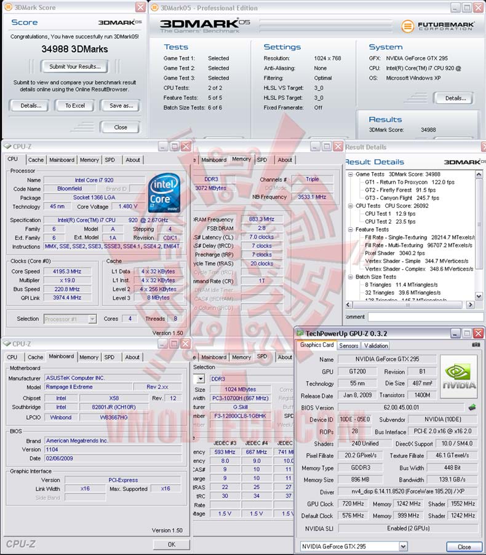The width and height of the screenshot is (486, 555).
Task: Click OK in the CPU-Z Mainboard window
Action: click(172, 545)
